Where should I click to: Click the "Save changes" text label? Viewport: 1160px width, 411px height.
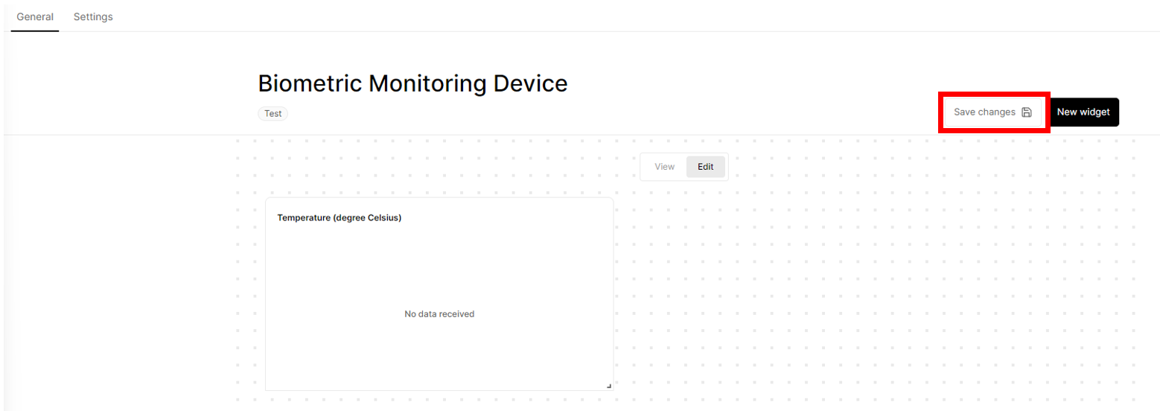click(x=984, y=112)
